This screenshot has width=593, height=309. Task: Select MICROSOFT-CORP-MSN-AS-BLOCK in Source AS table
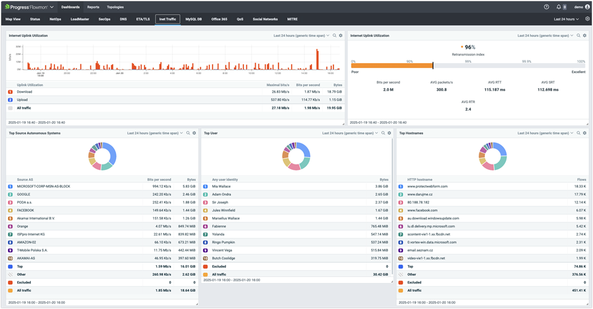tap(43, 186)
